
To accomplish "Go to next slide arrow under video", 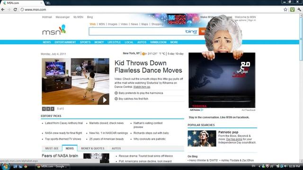I will 53,109.
